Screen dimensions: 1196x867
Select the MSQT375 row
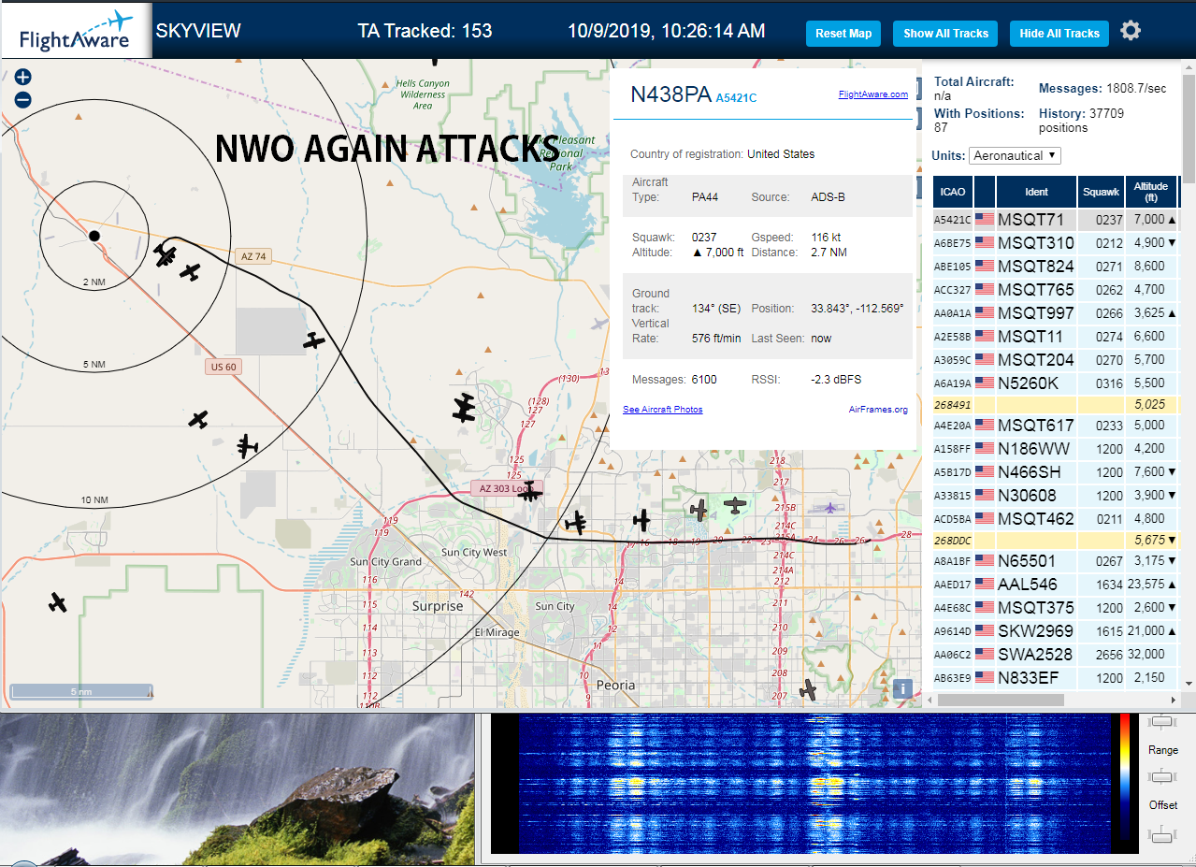pos(1055,607)
